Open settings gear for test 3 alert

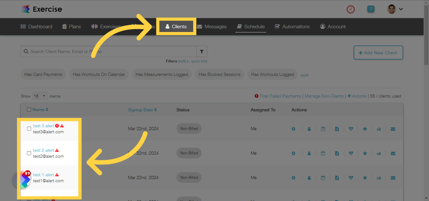(x=293, y=129)
